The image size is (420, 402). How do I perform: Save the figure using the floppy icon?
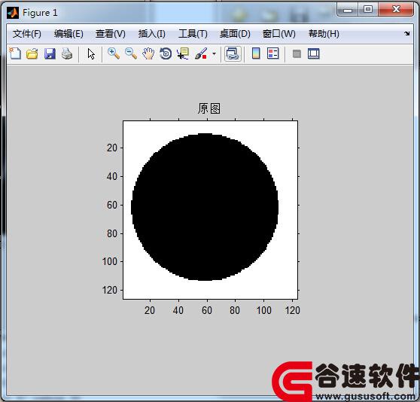click(x=50, y=54)
